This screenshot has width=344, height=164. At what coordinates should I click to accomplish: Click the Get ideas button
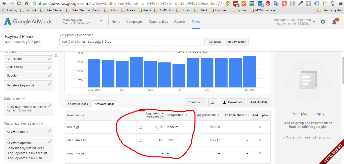215,42
